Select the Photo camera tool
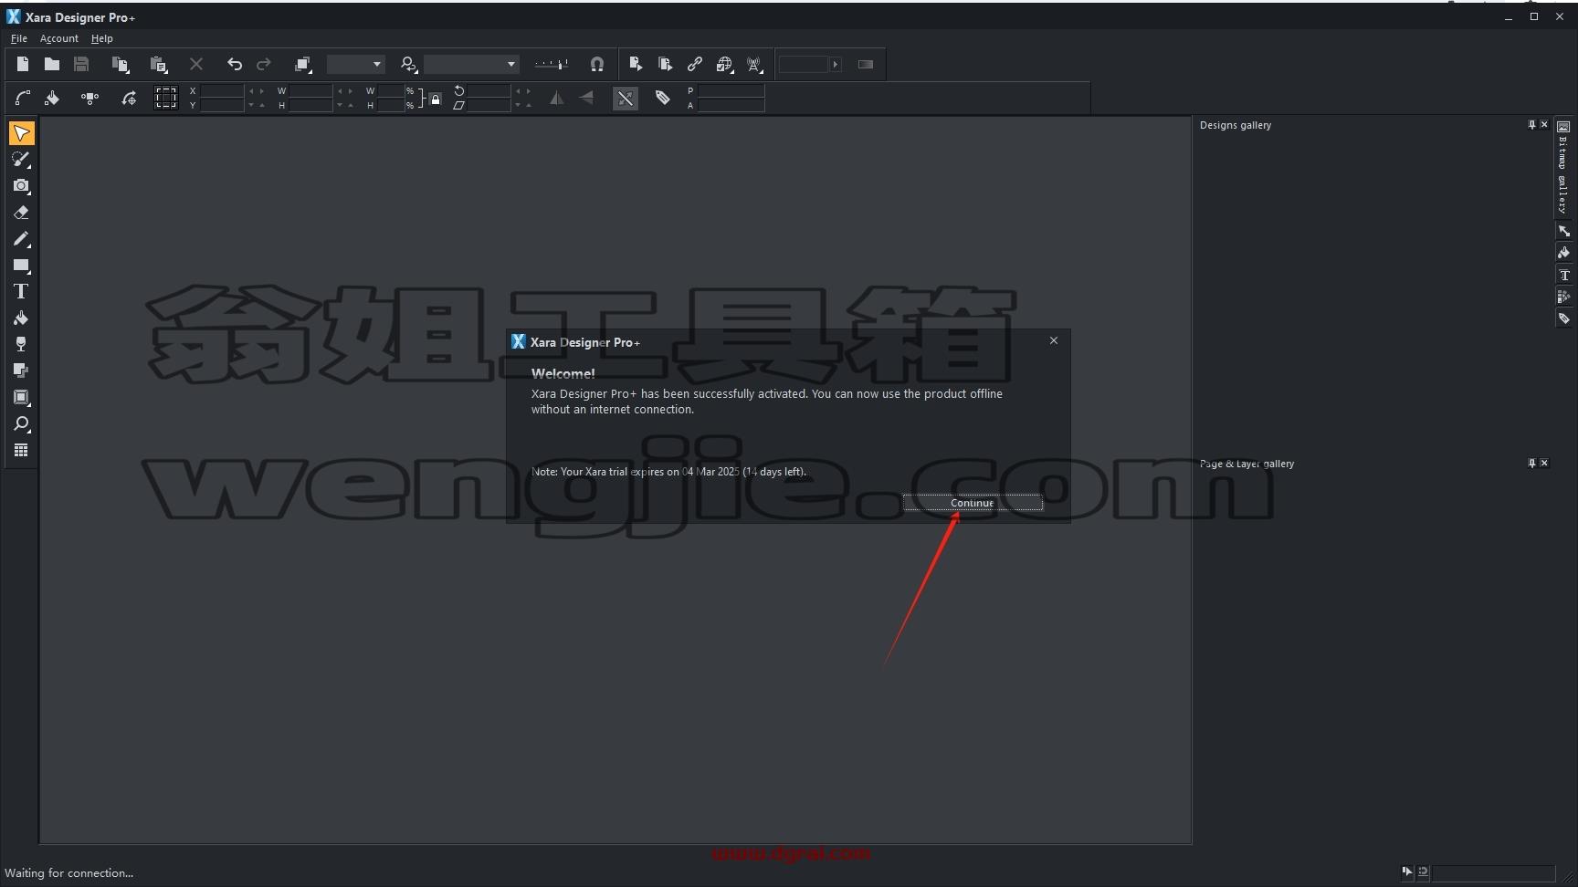 pyautogui.click(x=21, y=186)
